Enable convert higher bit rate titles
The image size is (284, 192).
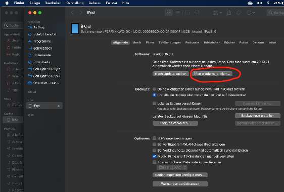point(154,162)
